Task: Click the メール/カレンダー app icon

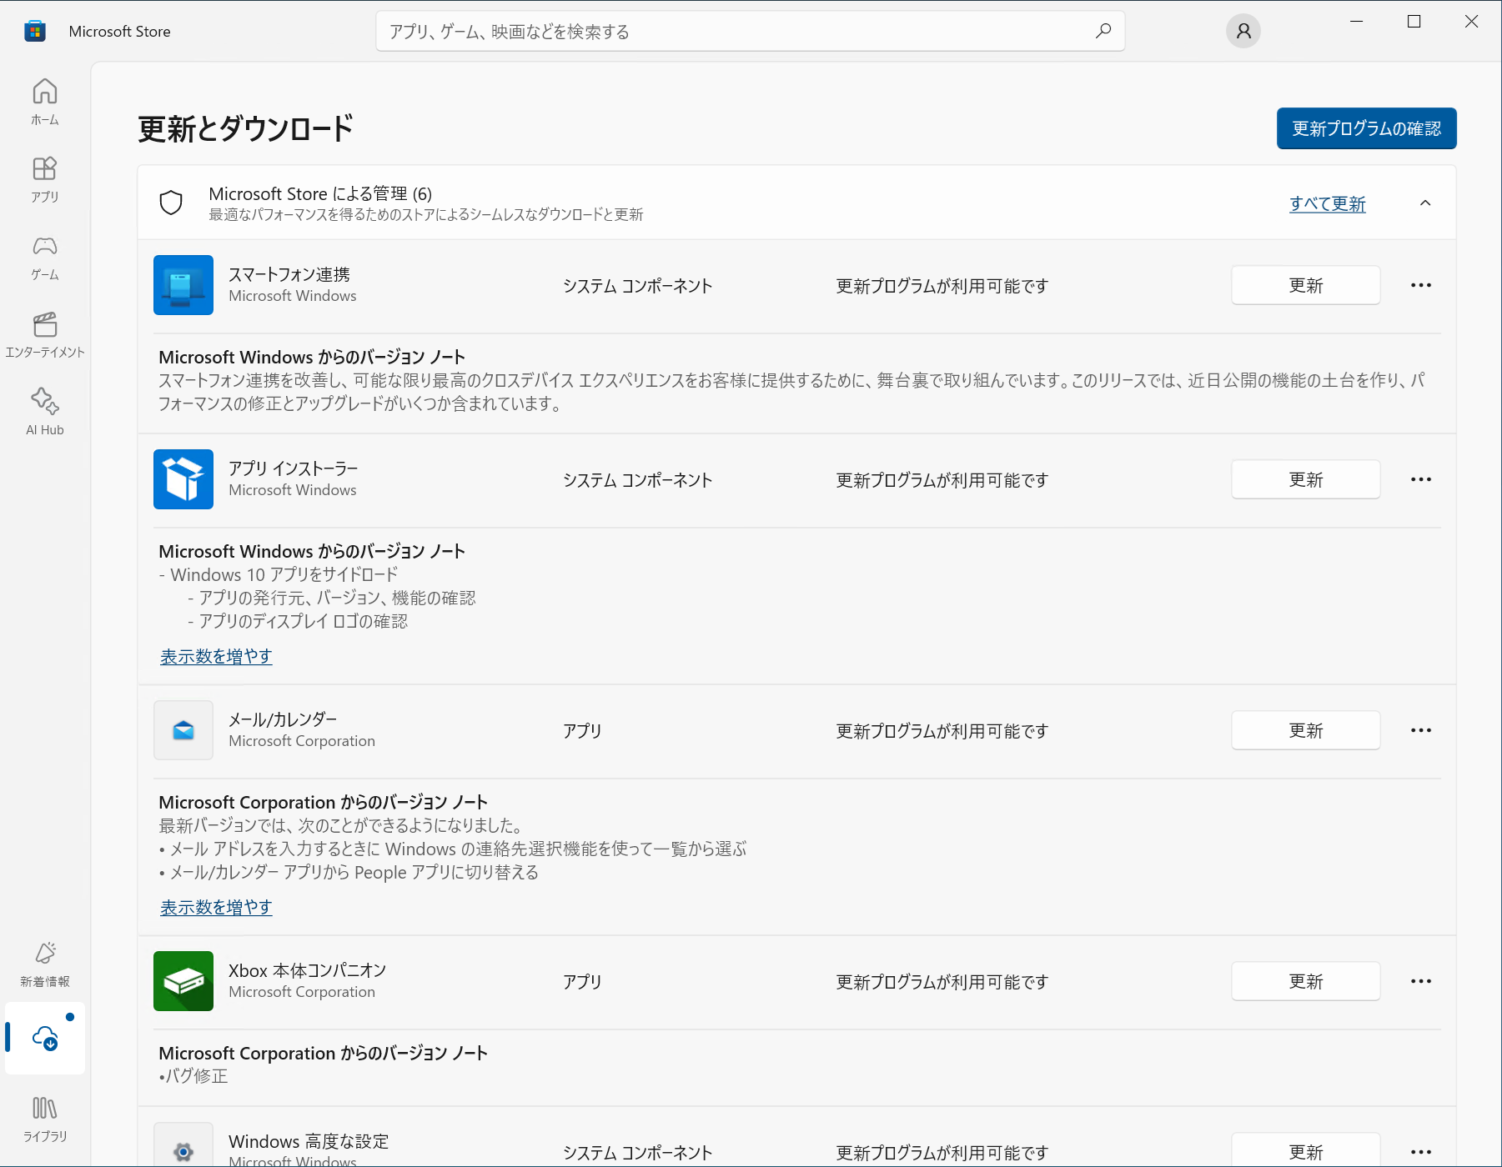Action: click(183, 730)
